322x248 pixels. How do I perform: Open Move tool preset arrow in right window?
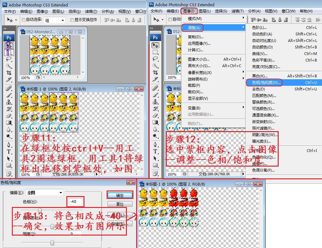click(x=163, y=20)
